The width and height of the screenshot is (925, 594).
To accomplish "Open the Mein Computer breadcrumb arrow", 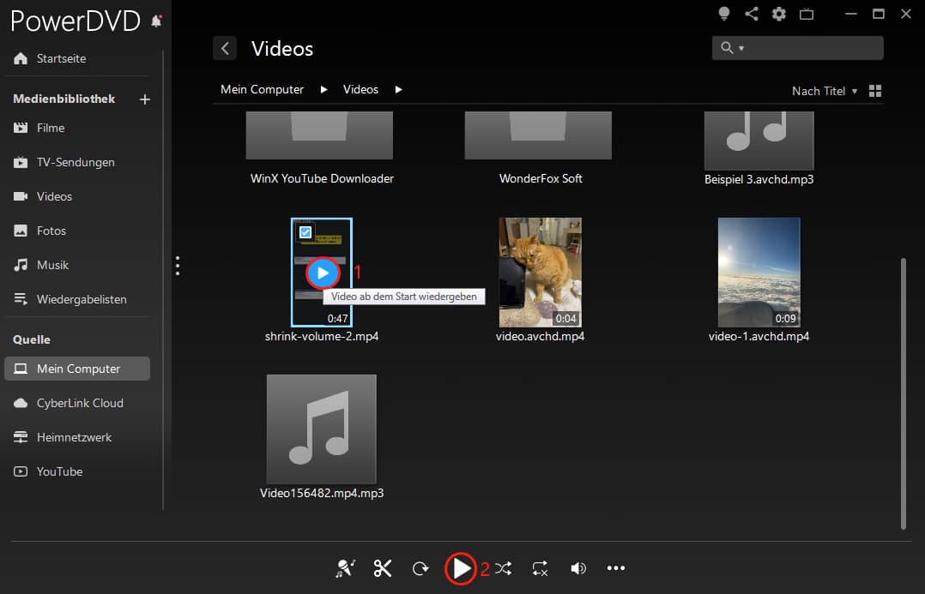I will point(323,89).
